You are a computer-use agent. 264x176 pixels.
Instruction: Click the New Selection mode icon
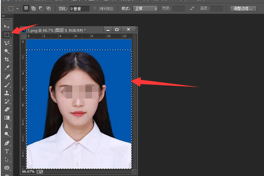(x=26, y=8)
